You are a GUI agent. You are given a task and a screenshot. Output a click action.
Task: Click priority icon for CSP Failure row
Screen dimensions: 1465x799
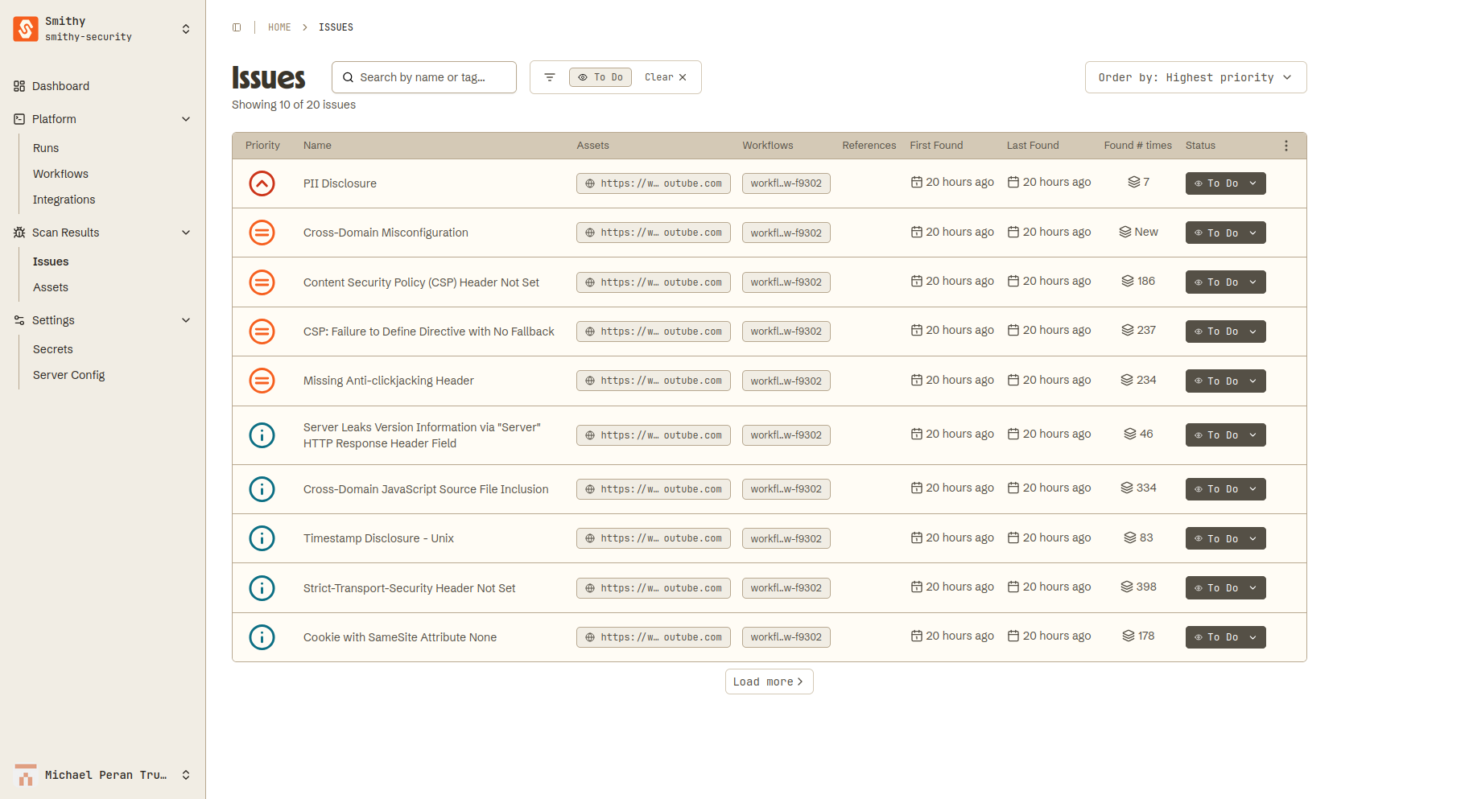pyautogui.click(x=262, y=332)
